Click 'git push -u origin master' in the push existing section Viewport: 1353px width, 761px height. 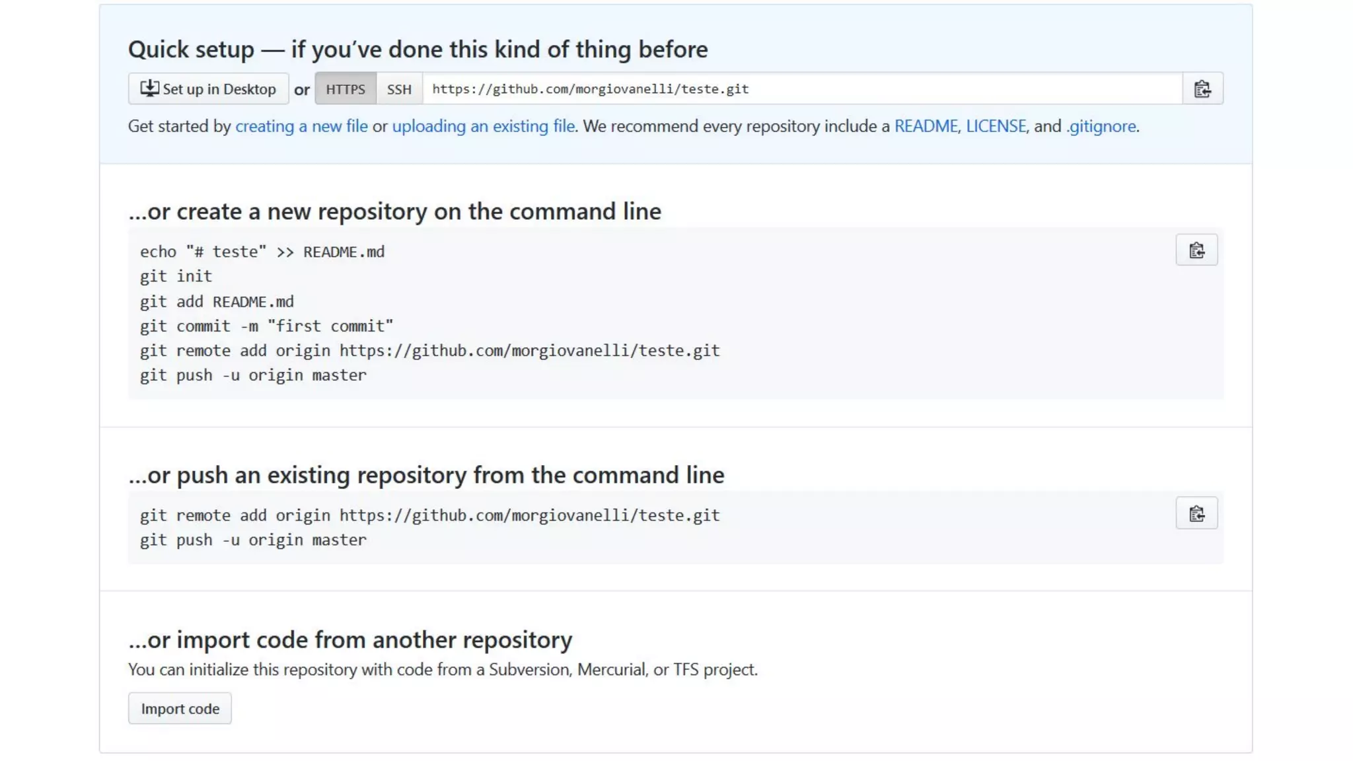(253, 540)
